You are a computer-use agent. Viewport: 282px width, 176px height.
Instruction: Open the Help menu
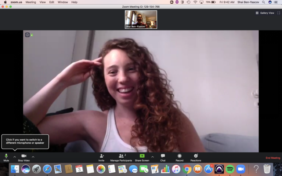74,2
